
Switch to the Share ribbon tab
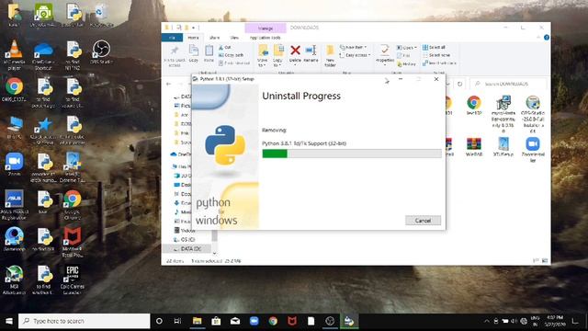click(214, 38)
